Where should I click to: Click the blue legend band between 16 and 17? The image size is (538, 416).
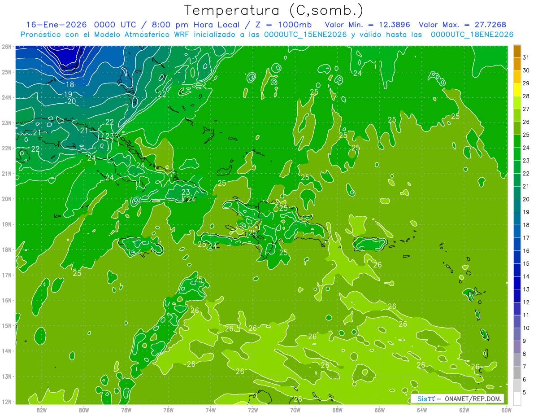coord(517,244)
